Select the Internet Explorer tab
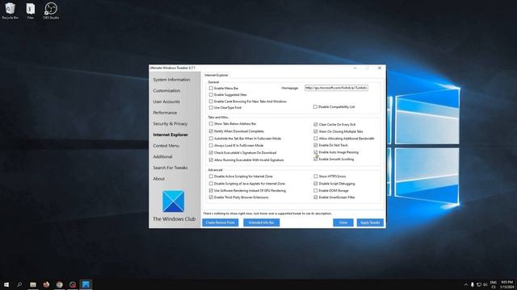The width and height of the screenshot is (517, 290). 216,75
